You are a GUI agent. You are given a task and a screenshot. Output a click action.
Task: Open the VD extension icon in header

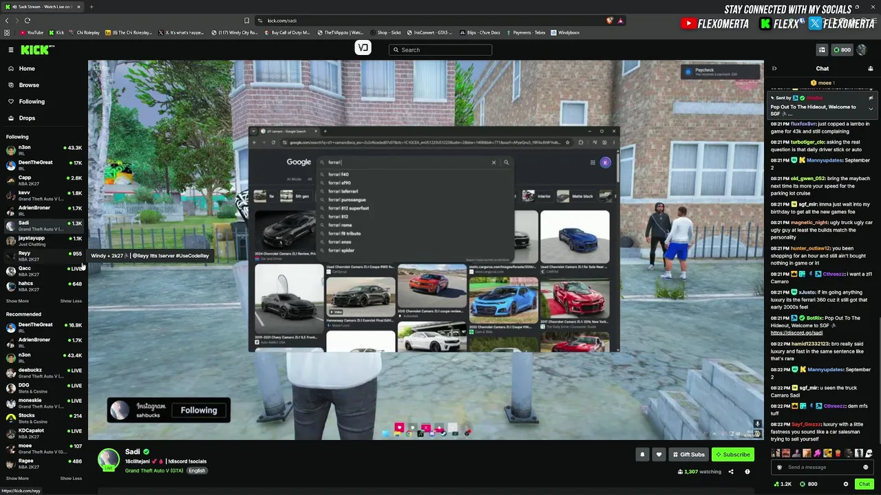tap(363, 47)
